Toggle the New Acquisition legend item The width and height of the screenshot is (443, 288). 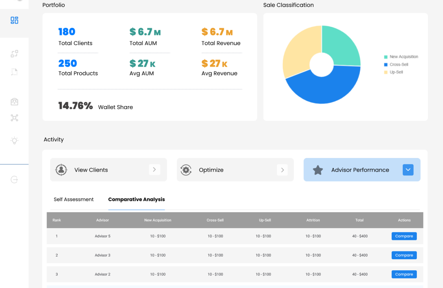tap(403, 57)
